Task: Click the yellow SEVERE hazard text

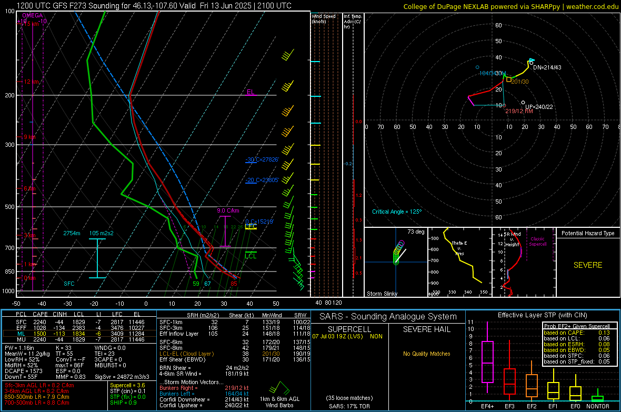Action: tap(588, 265)
